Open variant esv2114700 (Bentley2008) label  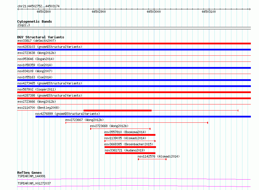tap(38, 108)
